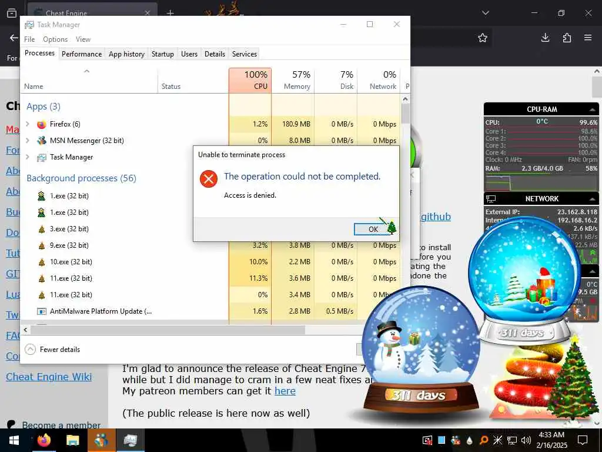Switch to the Performance tab
602x452 pixels.
(x=81, y=54)
